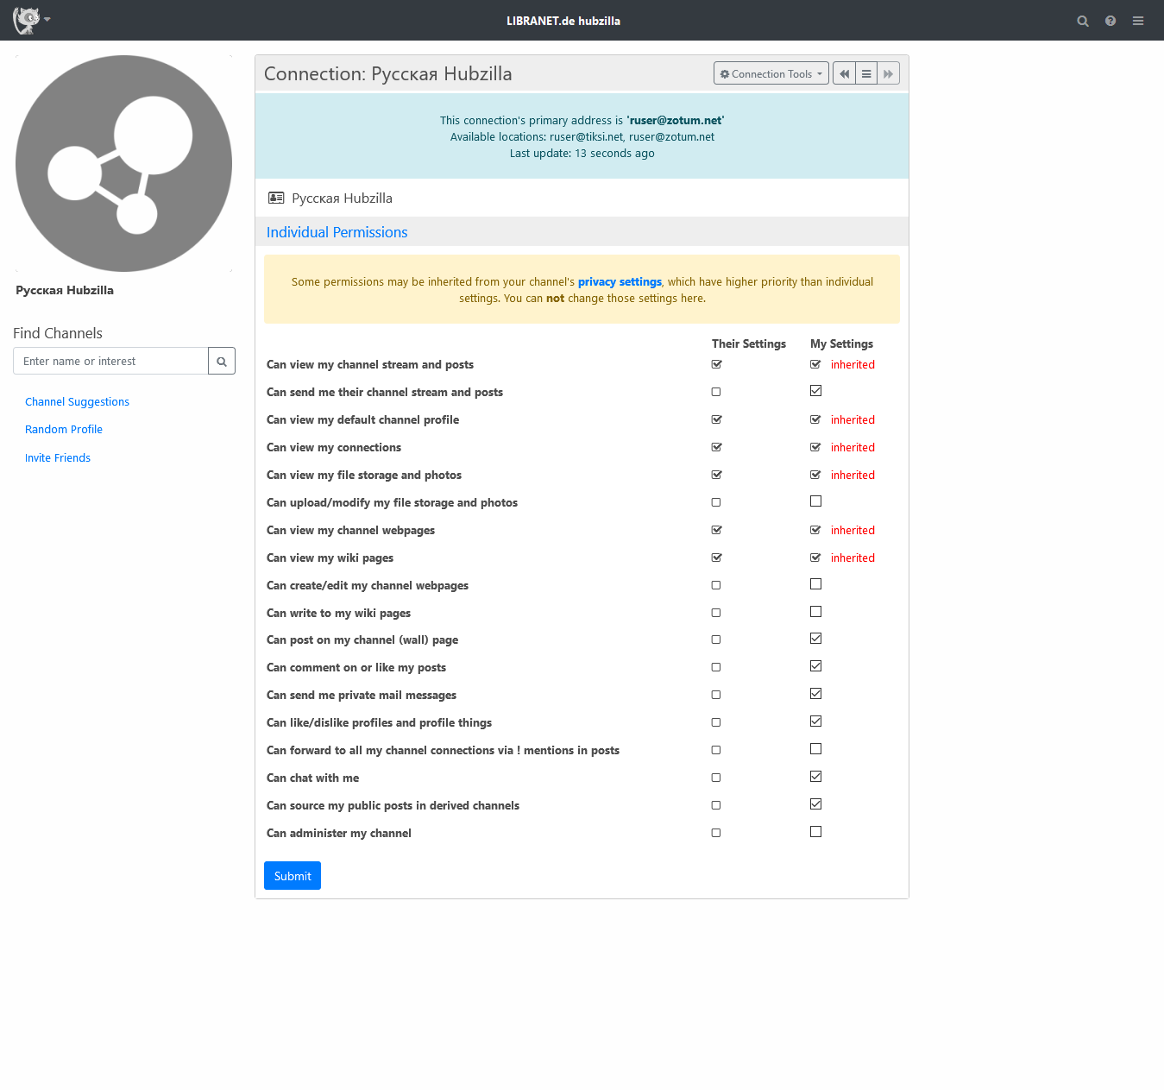
Task: Click Their Settings box for chat with me
Action: click(716, 778)
